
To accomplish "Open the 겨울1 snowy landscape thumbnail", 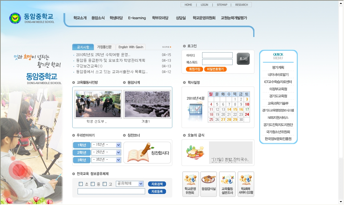I will pyautogui.click(x=147, y=104).
